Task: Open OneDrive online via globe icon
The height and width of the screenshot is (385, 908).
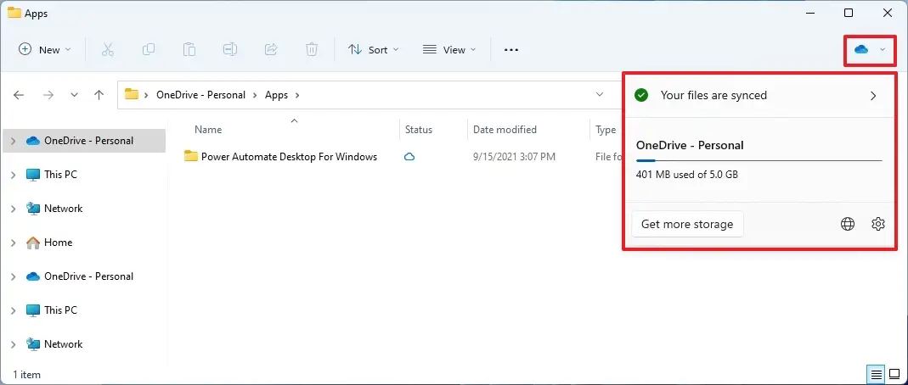Action: 847,224
